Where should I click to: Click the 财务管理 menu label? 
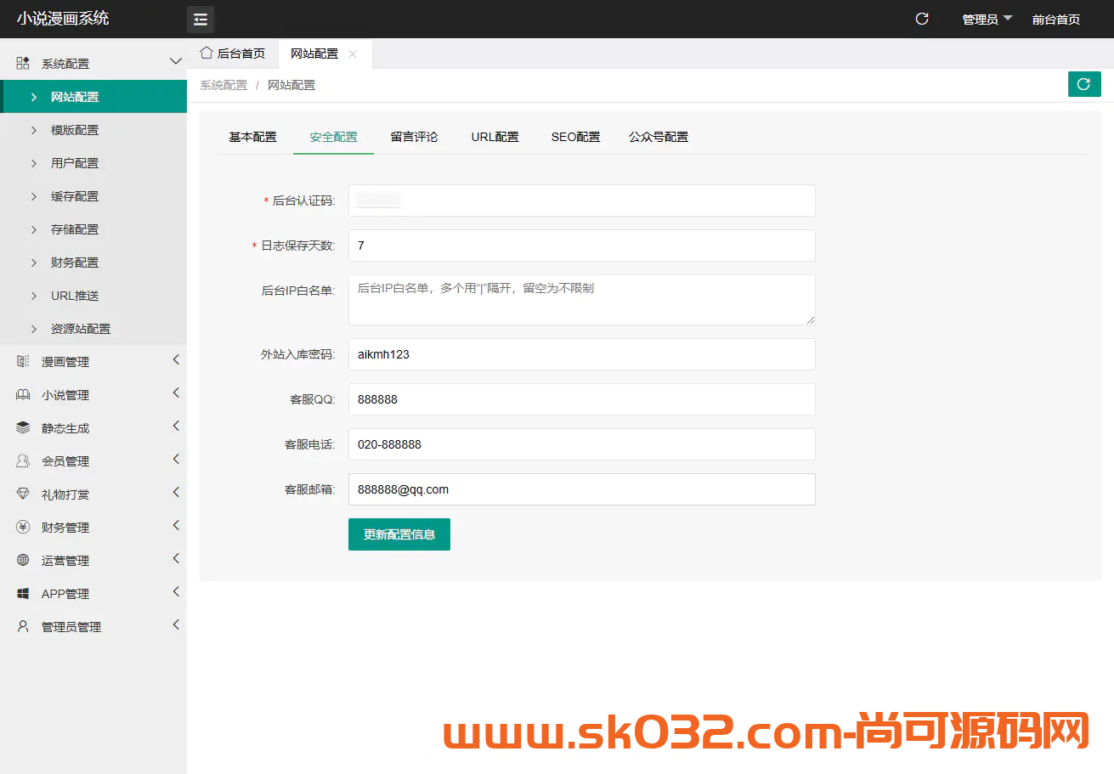point(65,528)
